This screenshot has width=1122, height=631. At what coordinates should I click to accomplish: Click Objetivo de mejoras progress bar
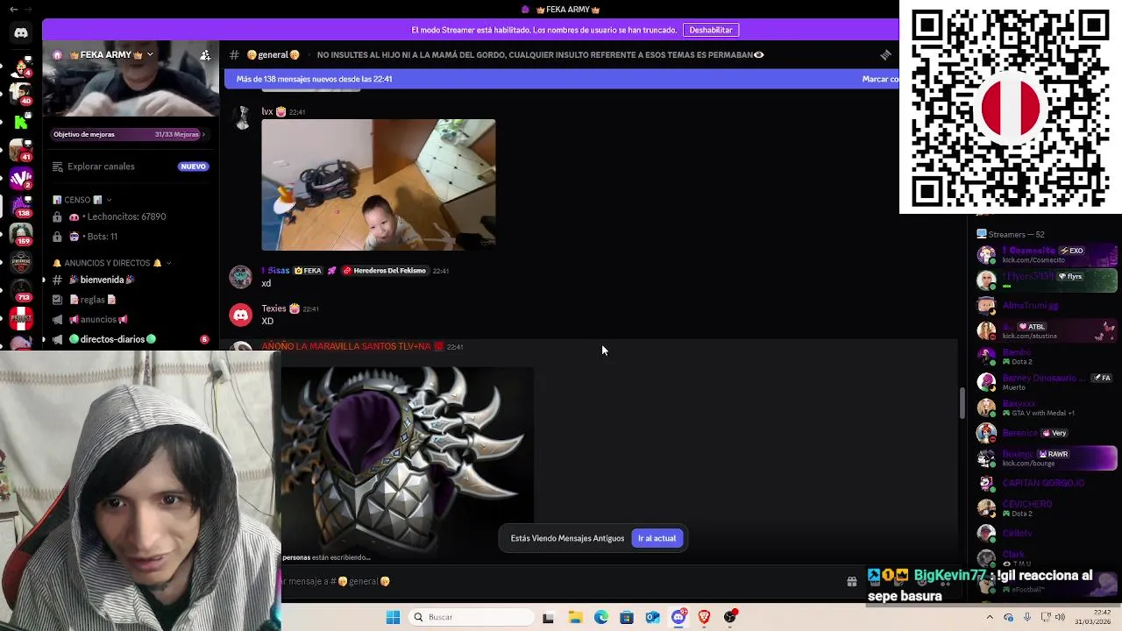[129, 134]
